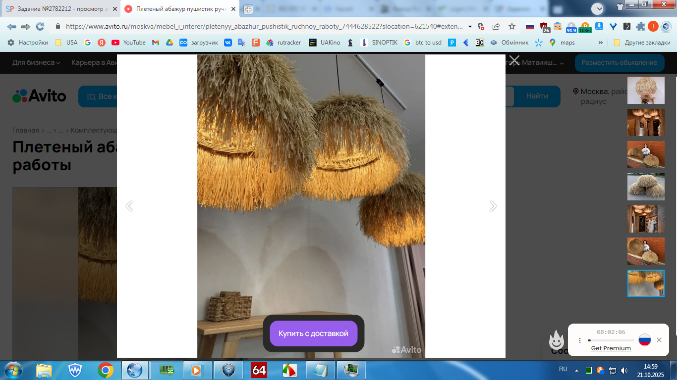
Task: Go to the previous gallery photo
Action: (129, 206)
